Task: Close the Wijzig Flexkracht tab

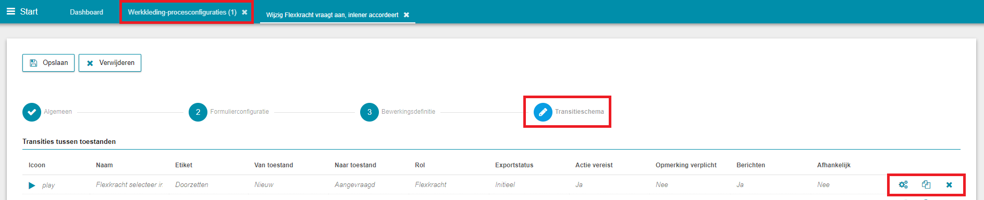Action: tap(407, 15)
